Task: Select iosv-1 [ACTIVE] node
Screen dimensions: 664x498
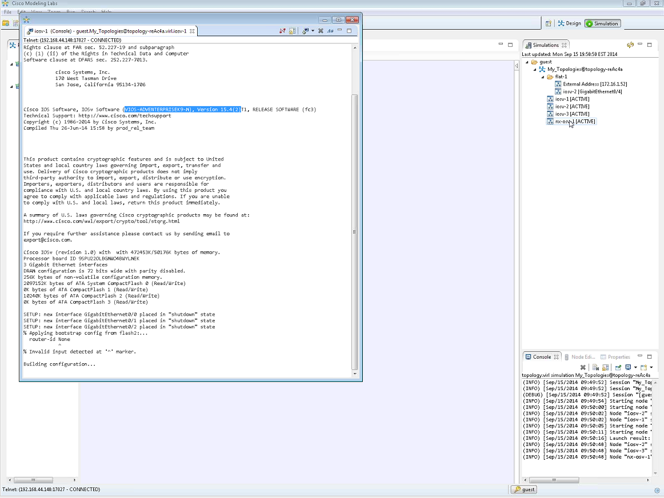Action: (x=569, y=99)
